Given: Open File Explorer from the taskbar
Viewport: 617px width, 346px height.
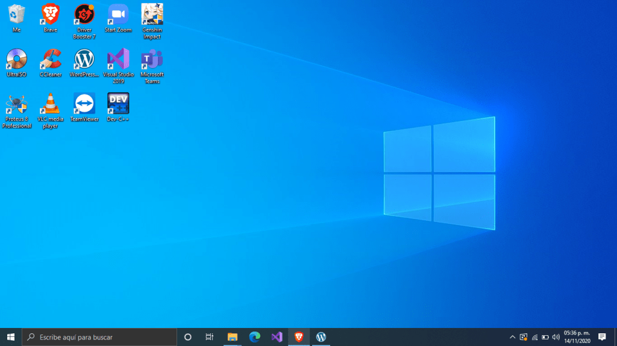Looking at the screenshot, I should pos(232,337).
